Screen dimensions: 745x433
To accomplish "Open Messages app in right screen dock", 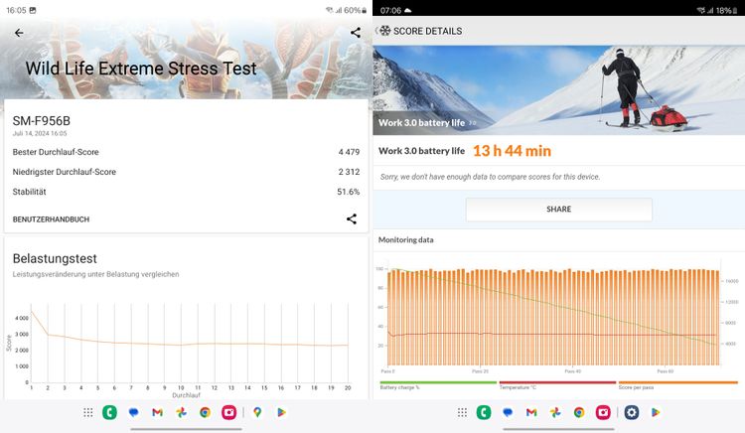I will pos(508,412).
